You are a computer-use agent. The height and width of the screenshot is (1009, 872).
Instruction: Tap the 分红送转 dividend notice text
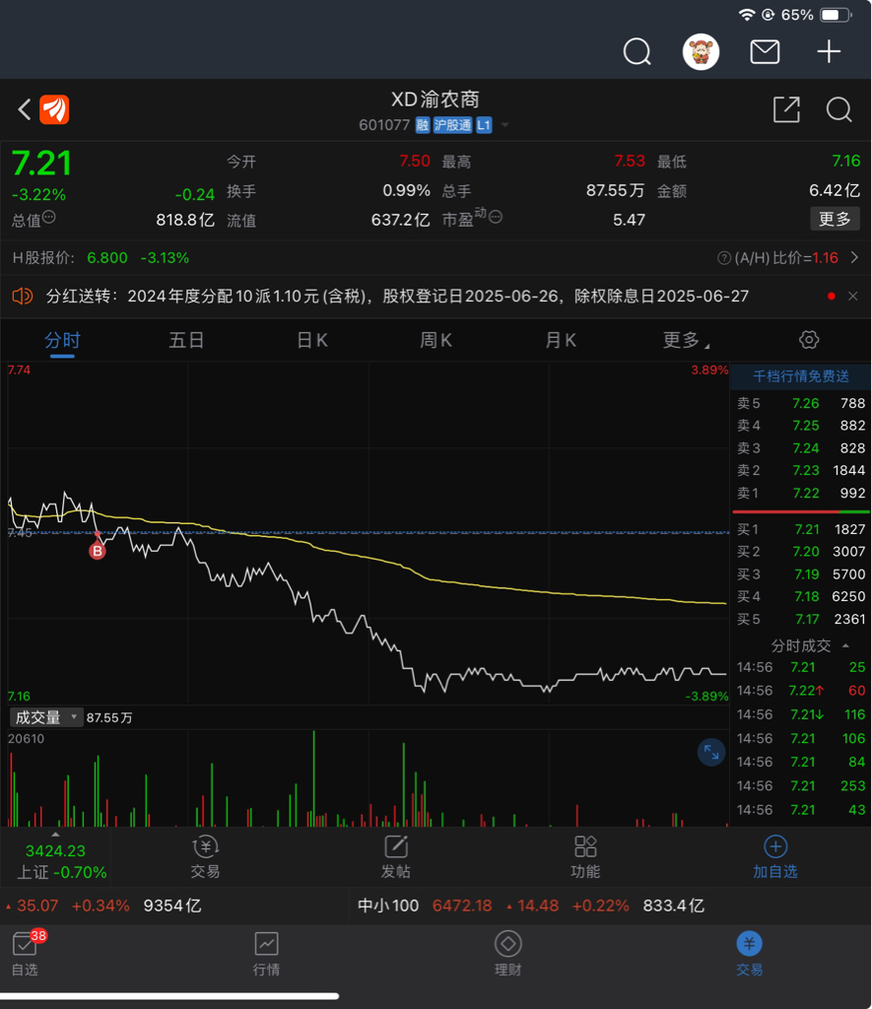(x=397, y=296)
